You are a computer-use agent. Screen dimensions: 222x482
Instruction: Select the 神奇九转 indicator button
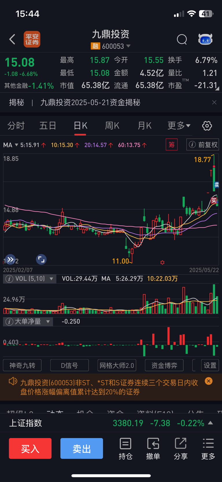tap(22, 365)
